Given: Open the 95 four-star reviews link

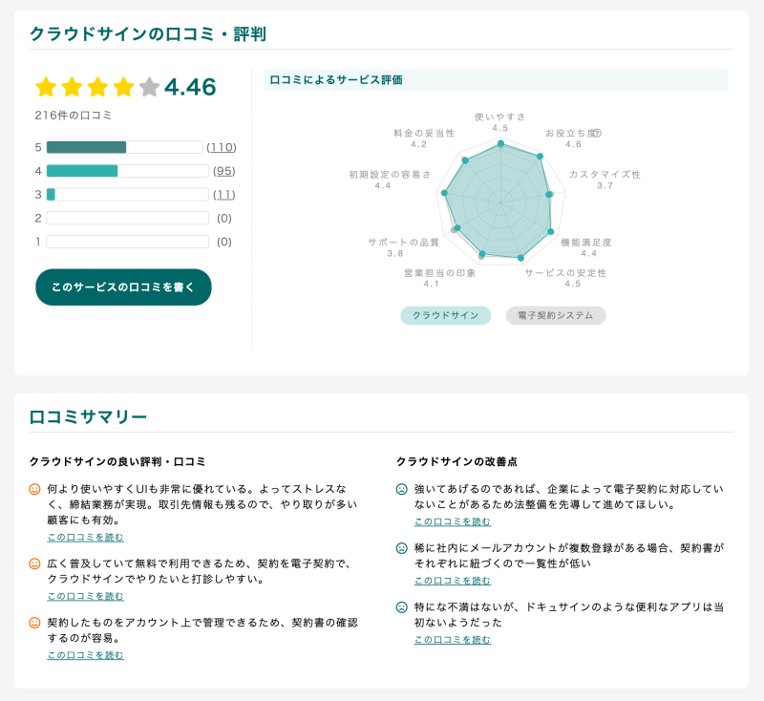Looking at the screenshot, I should (224, 171).
